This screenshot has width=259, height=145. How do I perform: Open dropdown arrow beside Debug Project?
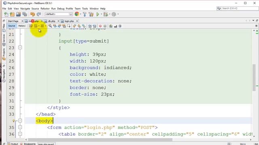pyautogui.click(x=110, y=14)
